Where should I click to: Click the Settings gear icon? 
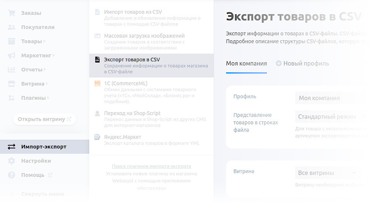(x=12, y=161)
